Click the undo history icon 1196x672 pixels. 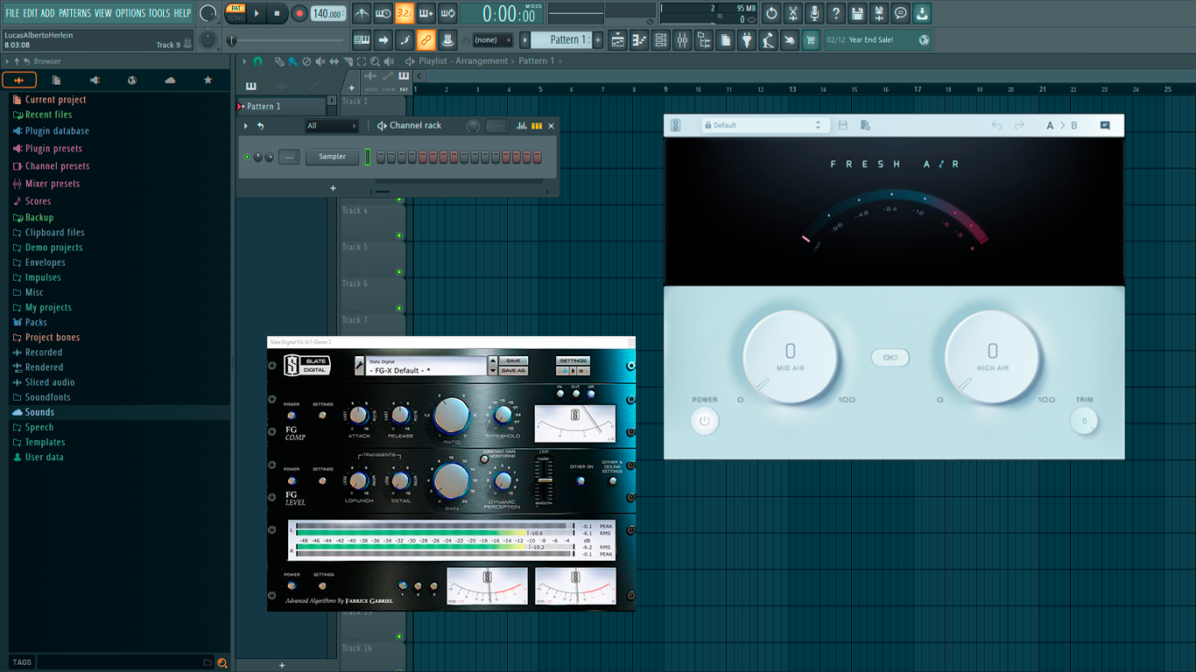[x=771, y=13]
